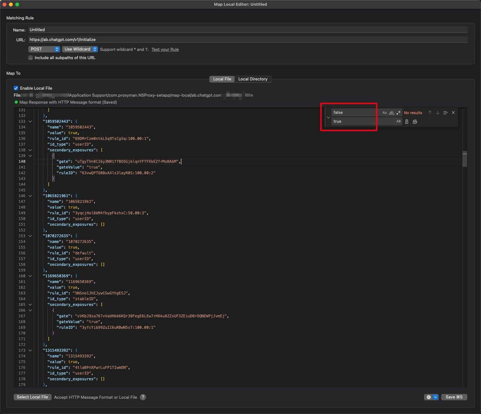Open the POST method dropdown

44,49
